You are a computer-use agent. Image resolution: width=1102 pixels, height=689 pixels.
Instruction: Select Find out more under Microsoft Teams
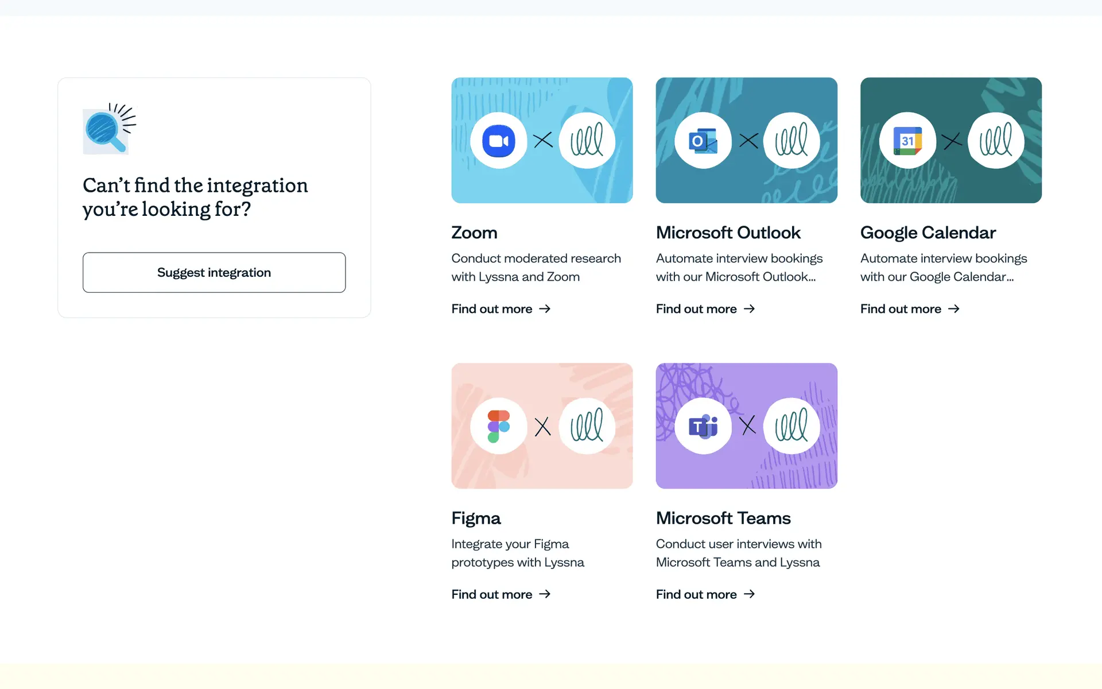point(705,594)
